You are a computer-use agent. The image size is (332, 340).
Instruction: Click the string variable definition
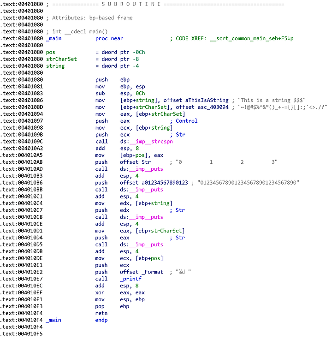92,66
